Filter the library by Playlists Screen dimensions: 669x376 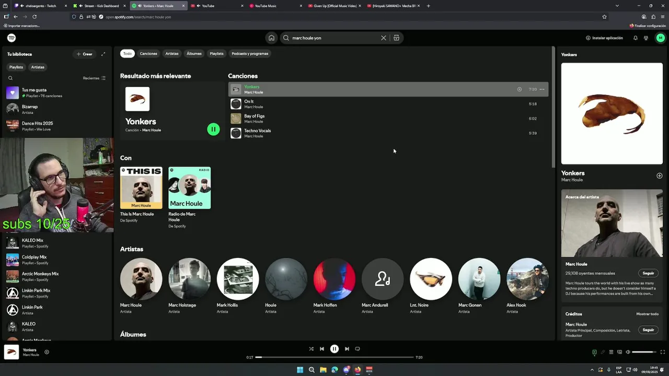click(16, 67)
